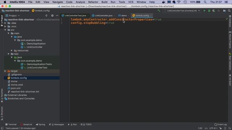
Task: Expand the .idea folder
Action: click(x=5, y=23)
